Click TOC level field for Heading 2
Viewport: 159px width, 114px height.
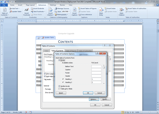point(96,82)
